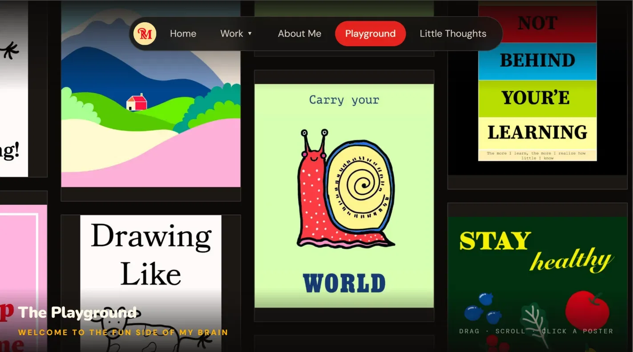Visit the Little Thoughts page
633x352 pixels.
(453, 34)
